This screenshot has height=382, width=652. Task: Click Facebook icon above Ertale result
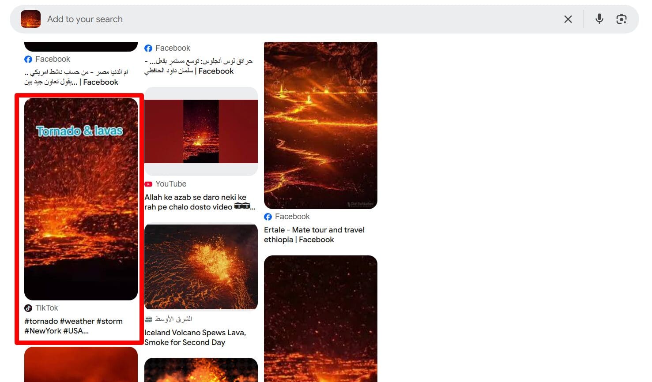coord(268,217)
